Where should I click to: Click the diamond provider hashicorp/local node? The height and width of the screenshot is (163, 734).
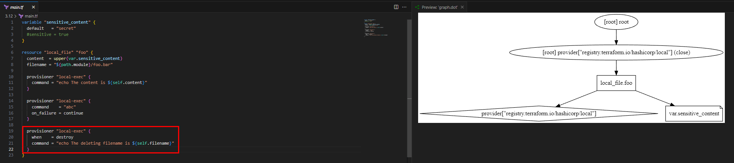coord(539,113)
